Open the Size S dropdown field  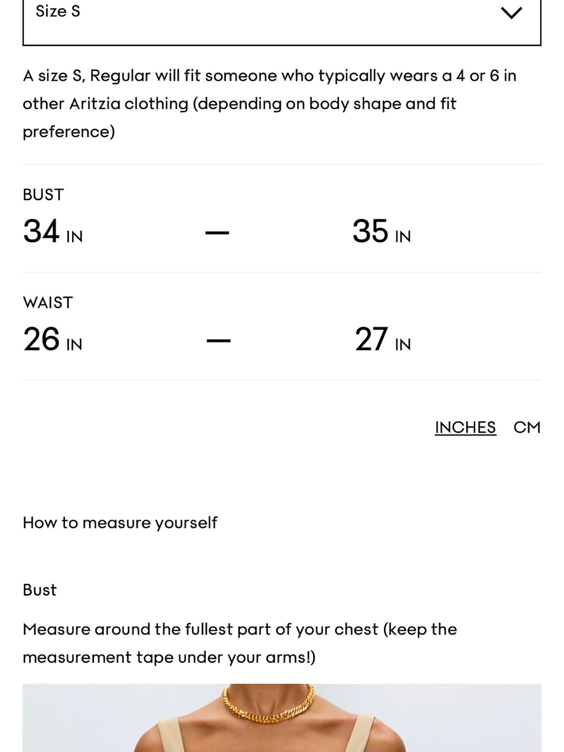282,21
